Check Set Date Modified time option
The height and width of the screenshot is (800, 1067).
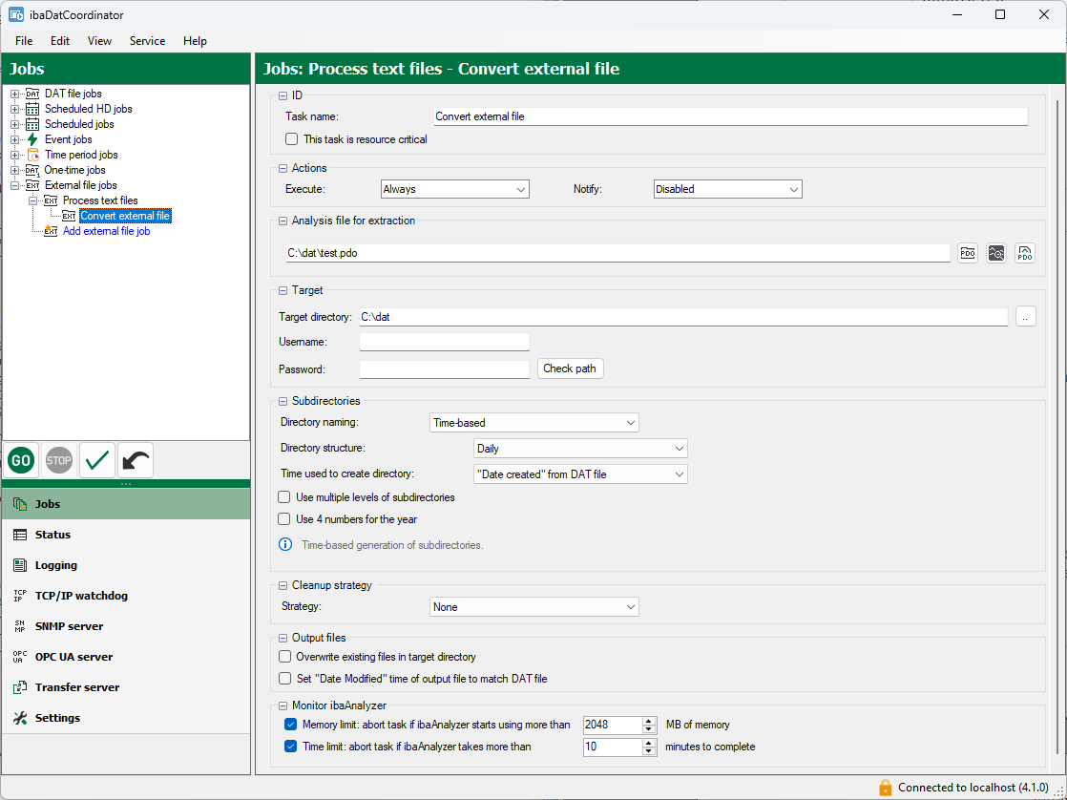tap(284, 679)
